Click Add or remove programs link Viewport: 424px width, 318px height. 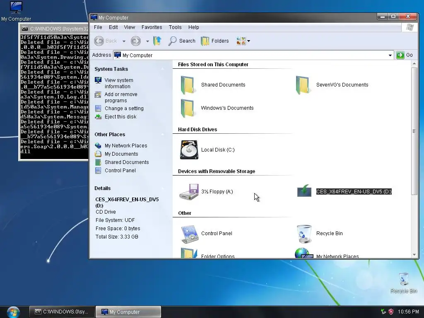pos(121,97)
